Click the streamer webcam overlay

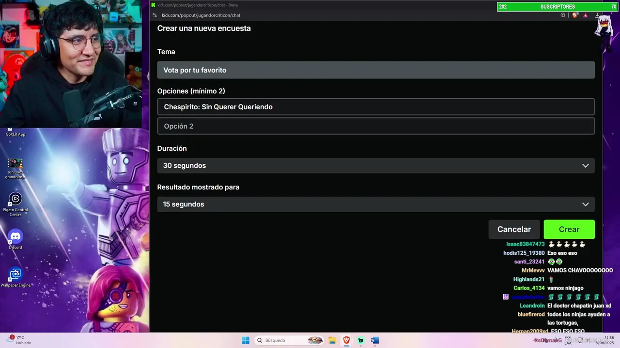coord(71,64)
